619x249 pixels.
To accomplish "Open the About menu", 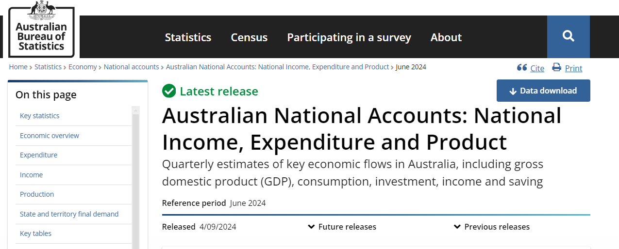I will pos(446,37).
